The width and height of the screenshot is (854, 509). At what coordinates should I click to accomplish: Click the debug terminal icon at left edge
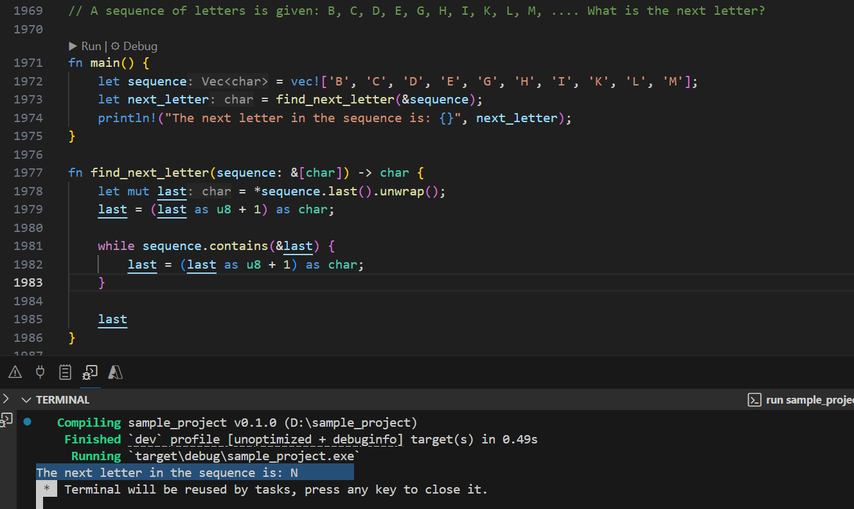[x=5, y=420]
